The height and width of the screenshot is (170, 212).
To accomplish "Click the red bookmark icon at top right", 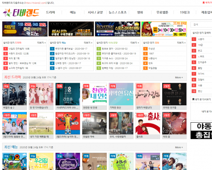I will 204,3.
